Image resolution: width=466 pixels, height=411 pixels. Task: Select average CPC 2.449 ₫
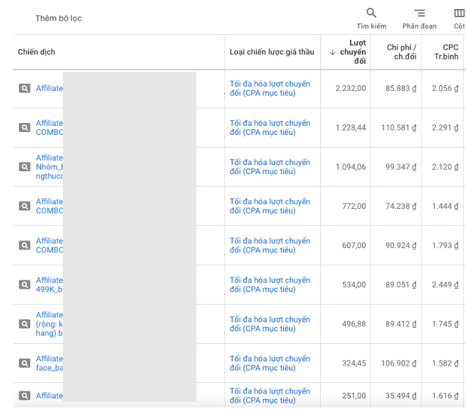pyautogui.click(x=445, y=284)
